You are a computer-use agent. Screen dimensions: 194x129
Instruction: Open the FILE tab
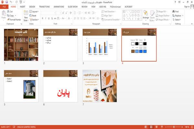click(x=4, y=7)
